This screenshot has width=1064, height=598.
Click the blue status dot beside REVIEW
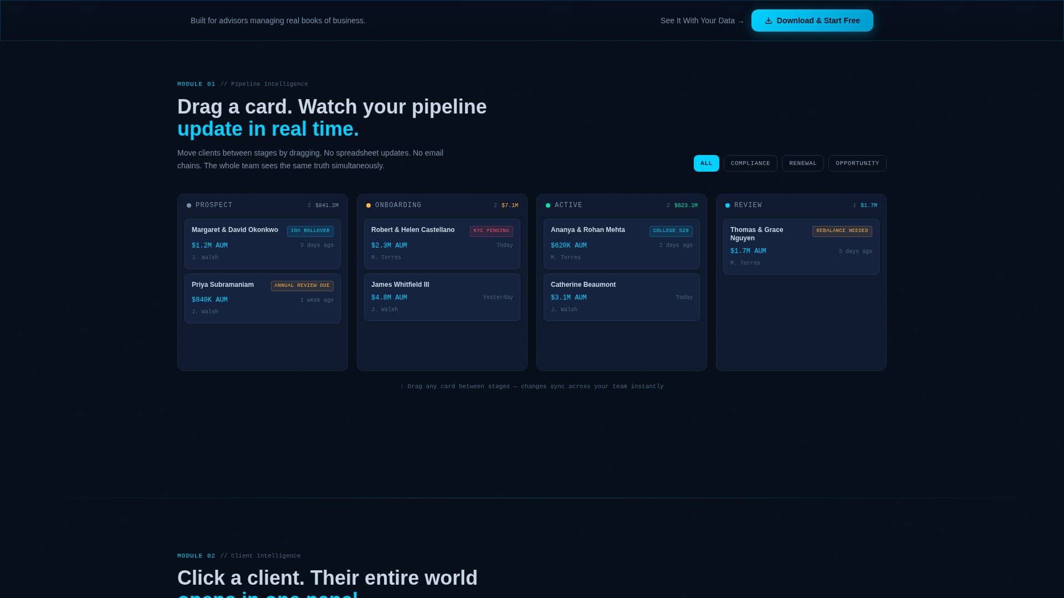pos(728,205)
